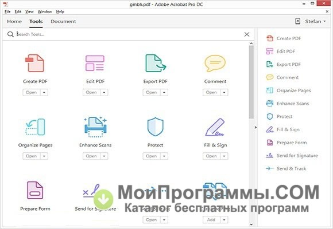The image size is (333, 229).
Task: Collapse the right pane with the arrow handle
Action: click(x=255, y=127)
